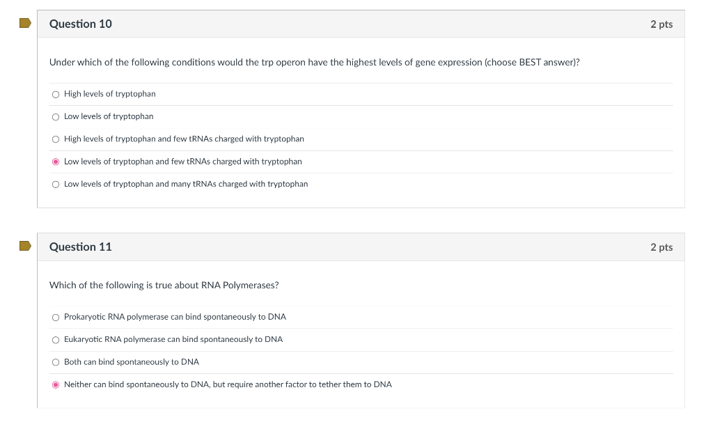Click the answer label 'Both can bind spontaneously to DNA'

pos(132,361)
